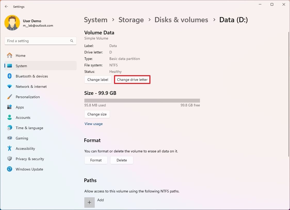Navigate to Disks & volumes breadcrumb
This screenshot has width=290, height=210.
181,20
